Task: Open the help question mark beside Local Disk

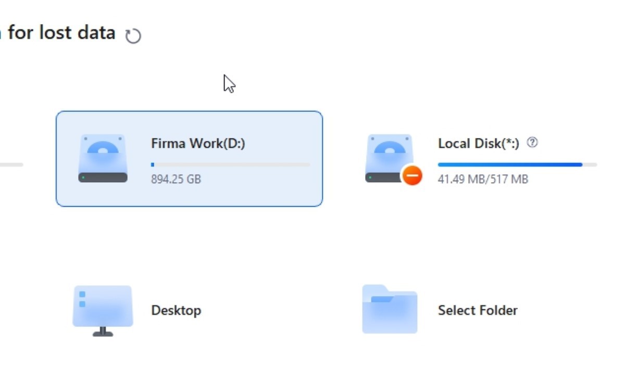Action: click(532, 142)
